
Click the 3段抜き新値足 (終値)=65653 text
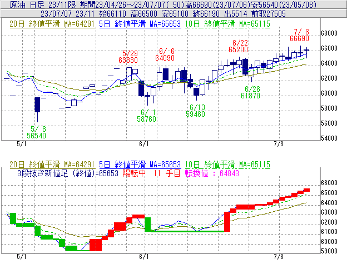[x=68, y=173]
